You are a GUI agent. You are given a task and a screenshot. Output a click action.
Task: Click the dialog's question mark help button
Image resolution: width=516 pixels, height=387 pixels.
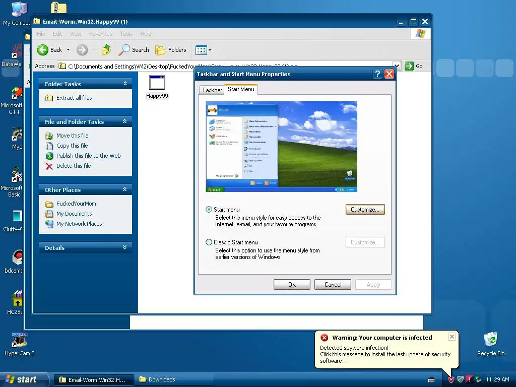(x=377, y=74)
